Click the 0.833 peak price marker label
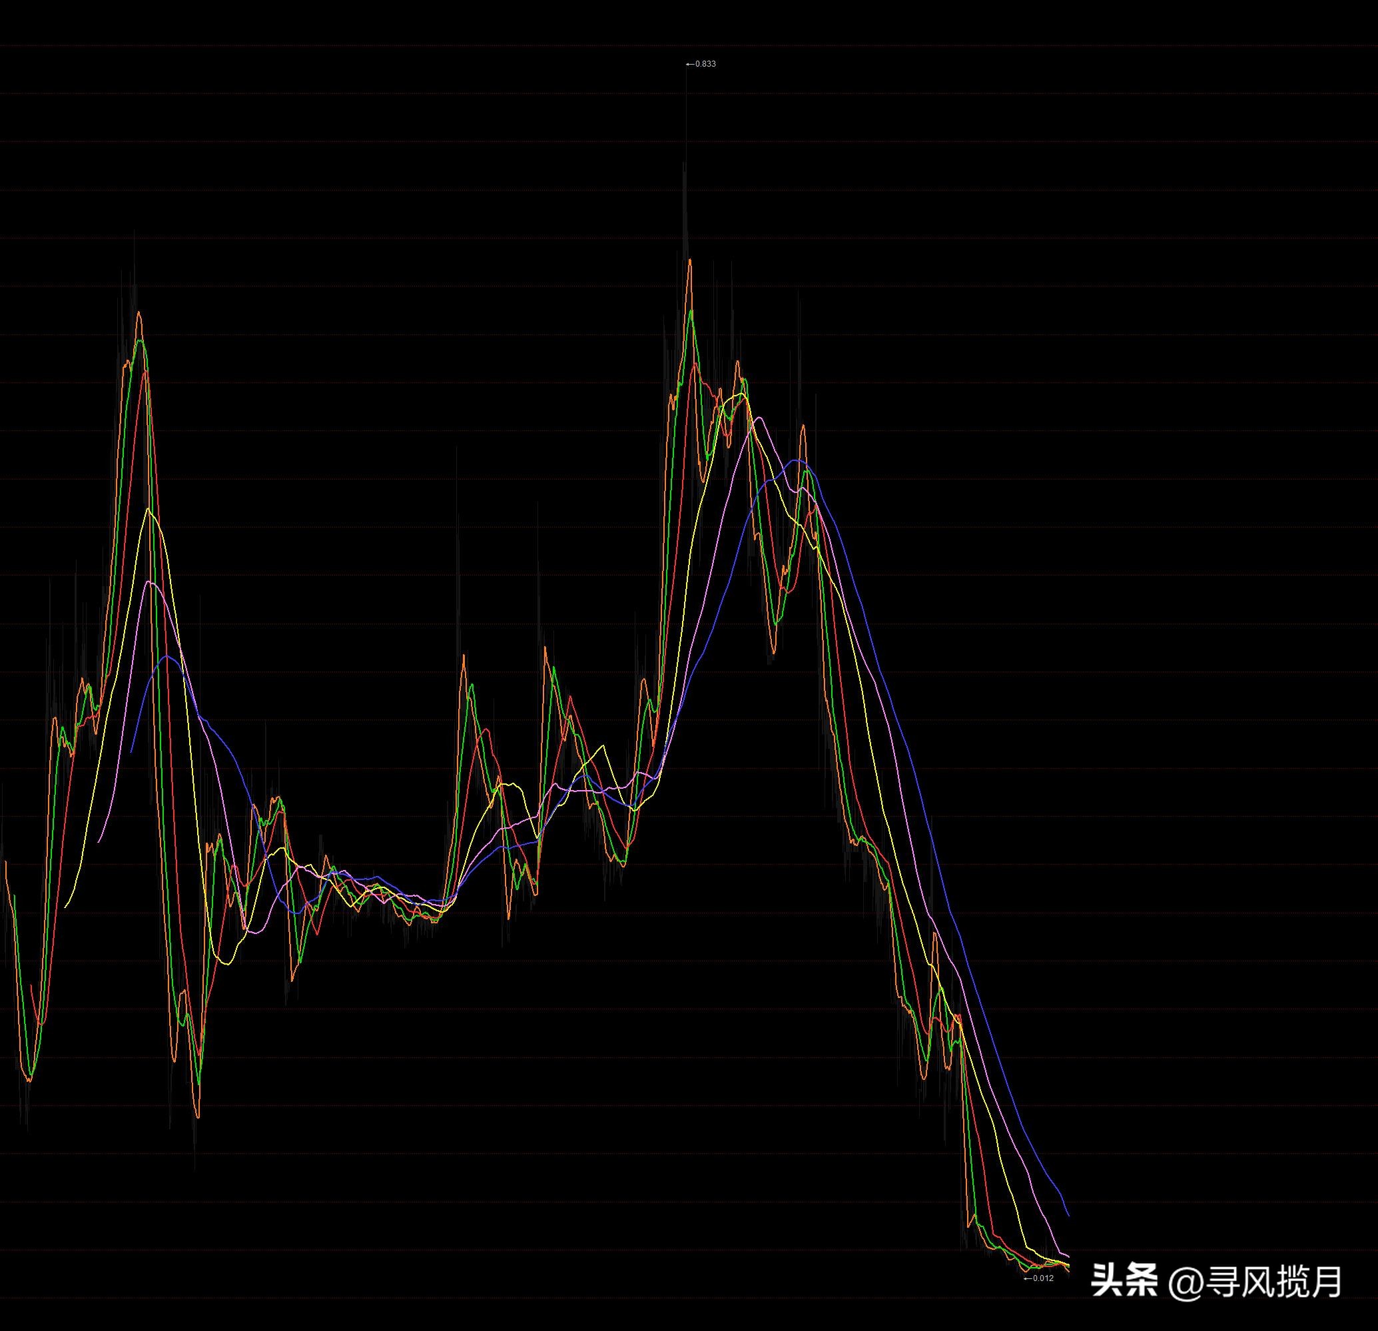Image resolution: width=1378 pixels, height=1331 pixels. click(x=705, y=63)
